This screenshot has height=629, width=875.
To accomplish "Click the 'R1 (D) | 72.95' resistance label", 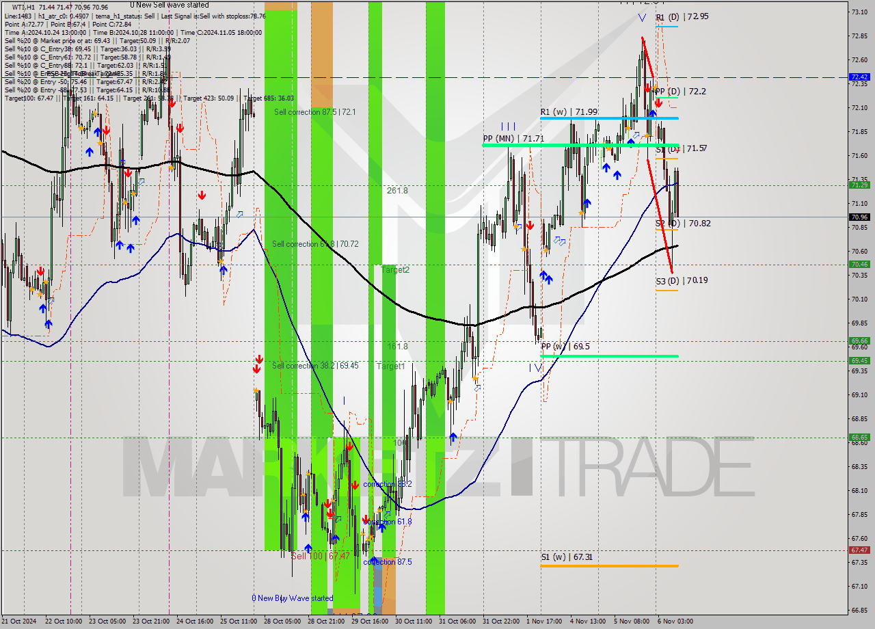I will [682, 16].
